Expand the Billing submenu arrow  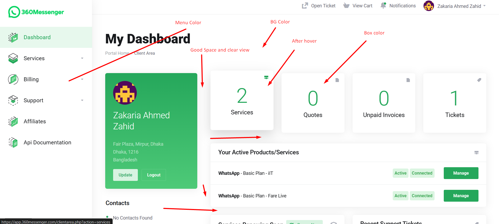click(82, 79)
